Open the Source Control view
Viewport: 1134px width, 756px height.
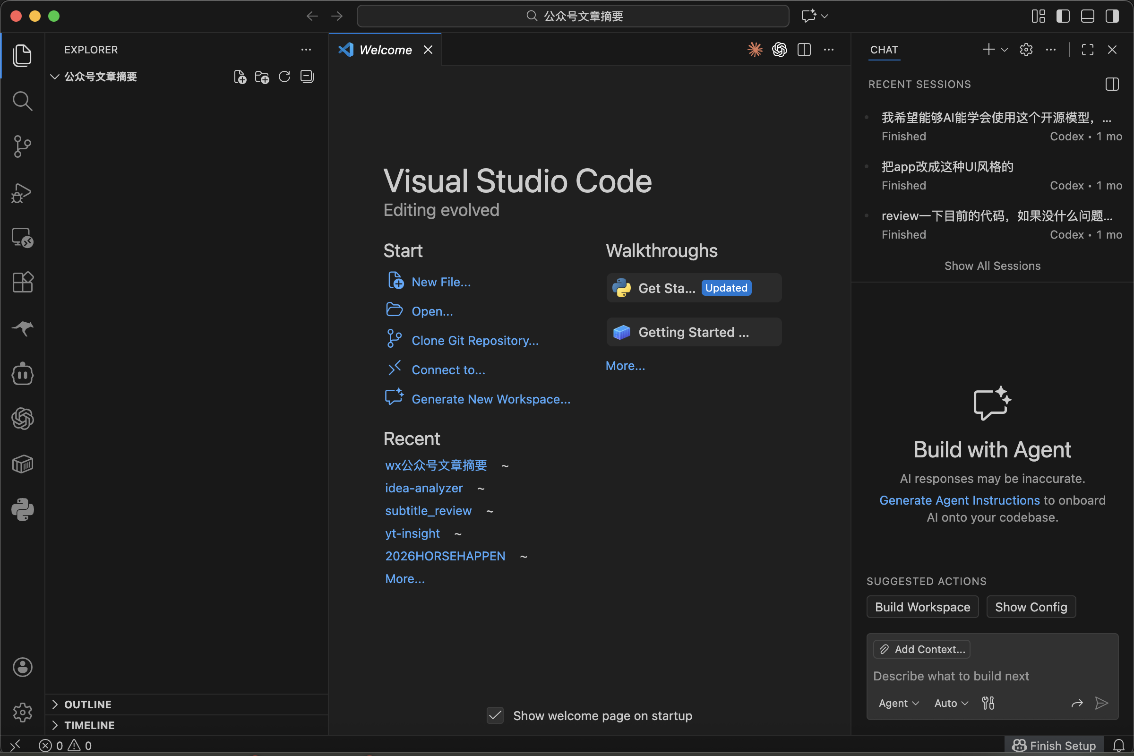pyautogui.click(x=22, y=146)
